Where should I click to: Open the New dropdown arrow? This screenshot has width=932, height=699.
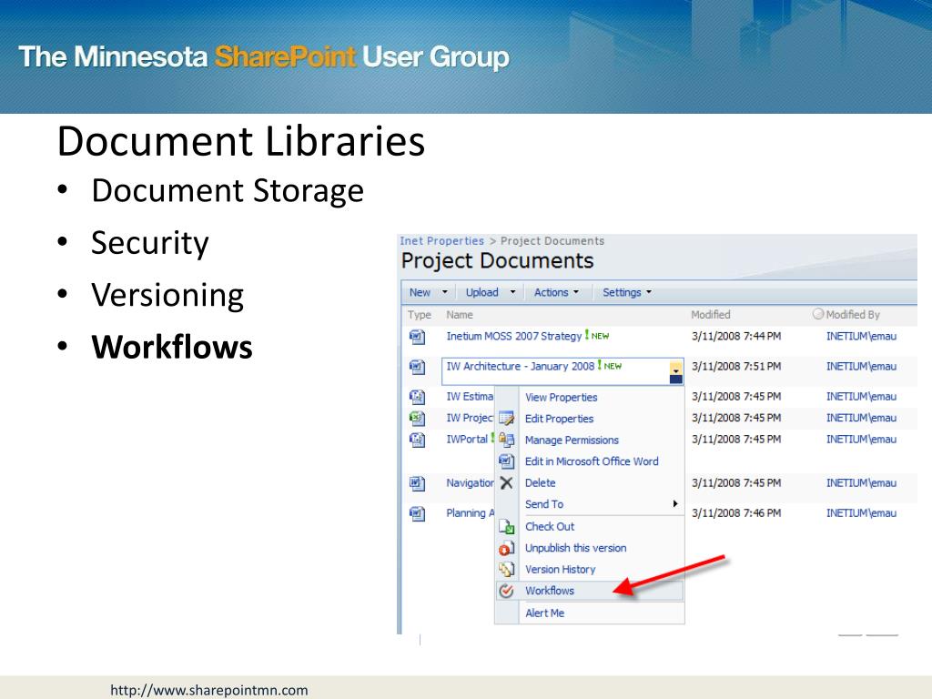click(x=444, y=292)
